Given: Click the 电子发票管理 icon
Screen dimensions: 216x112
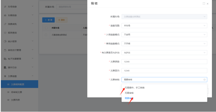Looking at the screenshot, I should click(5, 59).
